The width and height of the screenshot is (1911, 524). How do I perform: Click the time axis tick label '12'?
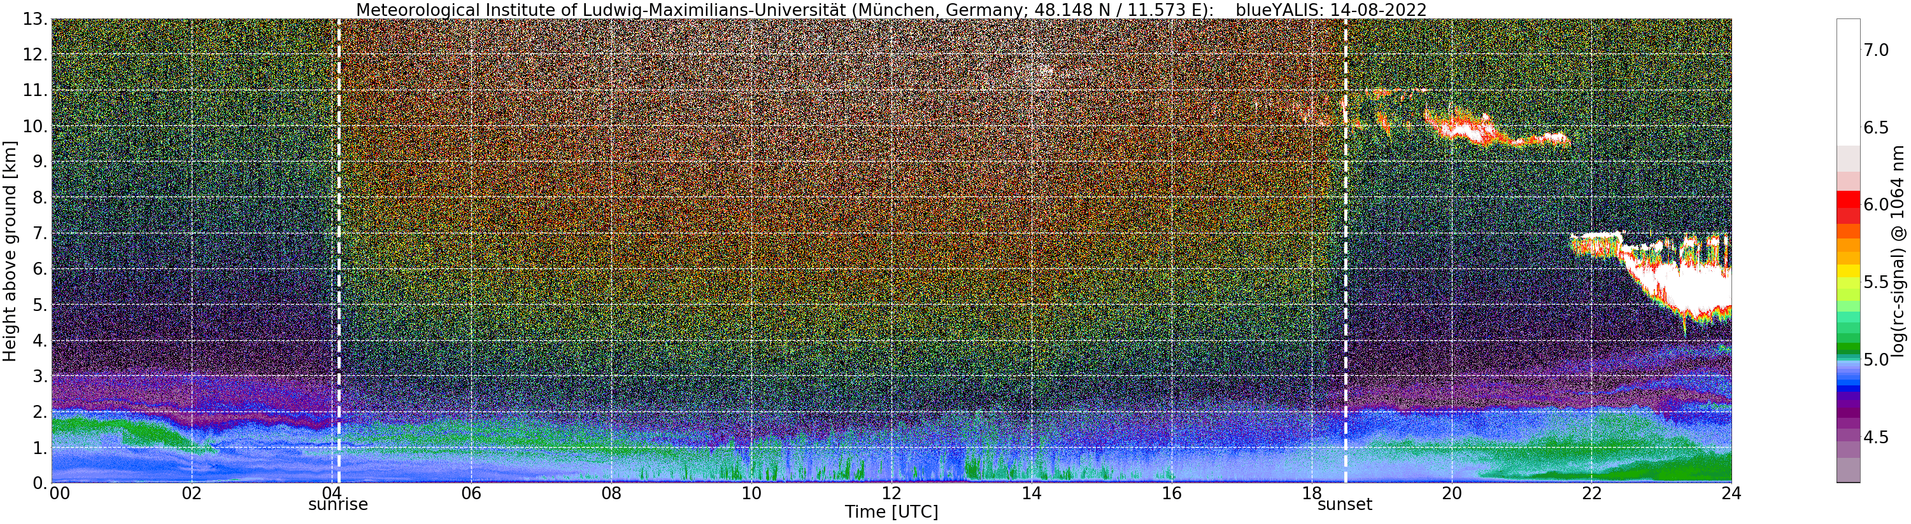coord(892,493)
